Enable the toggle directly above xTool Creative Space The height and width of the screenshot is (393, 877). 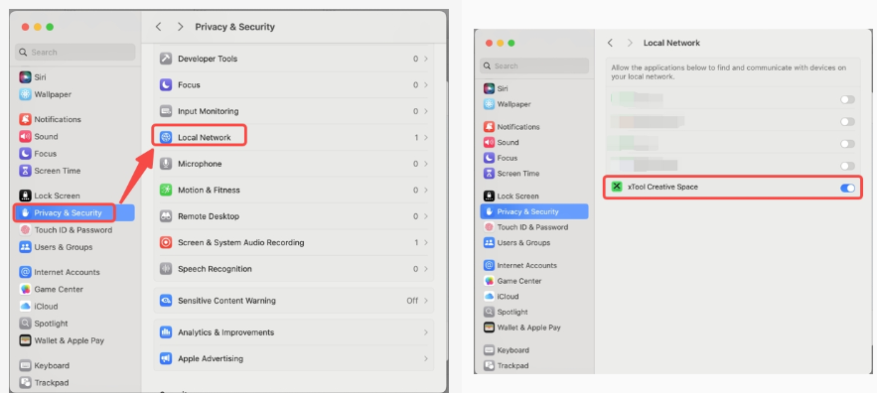(x=847, y=166)
